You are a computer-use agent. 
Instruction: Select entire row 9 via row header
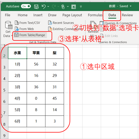tap(4, 133)
